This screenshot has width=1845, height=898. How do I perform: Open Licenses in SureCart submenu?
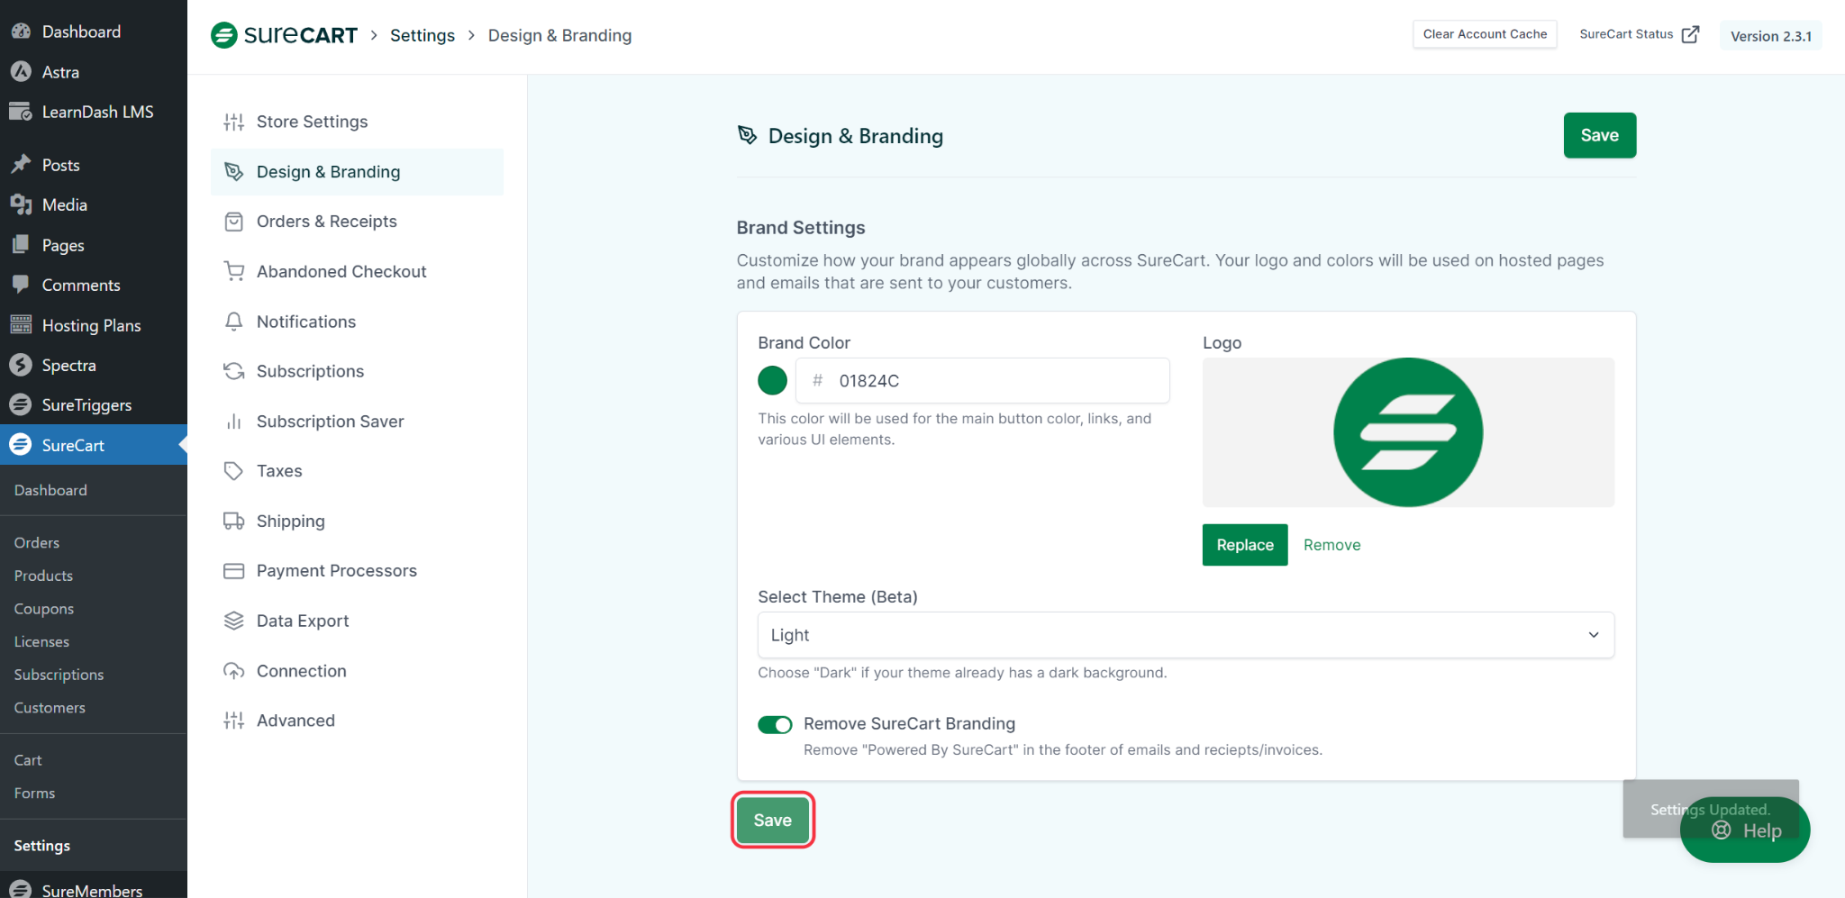41,641
